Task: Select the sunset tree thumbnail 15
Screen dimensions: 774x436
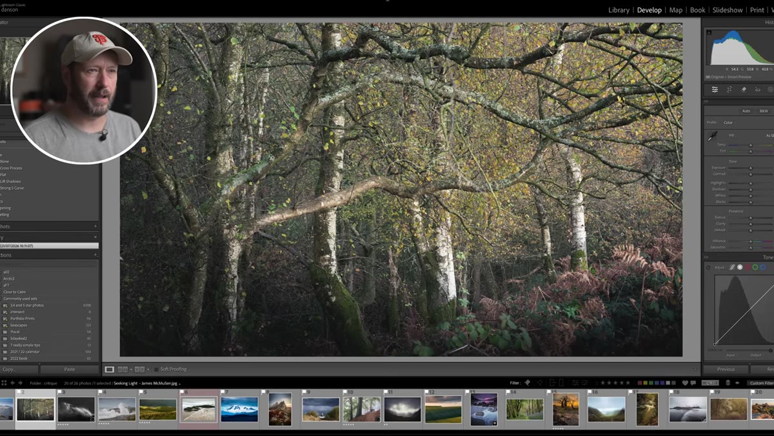Action: 566,409
